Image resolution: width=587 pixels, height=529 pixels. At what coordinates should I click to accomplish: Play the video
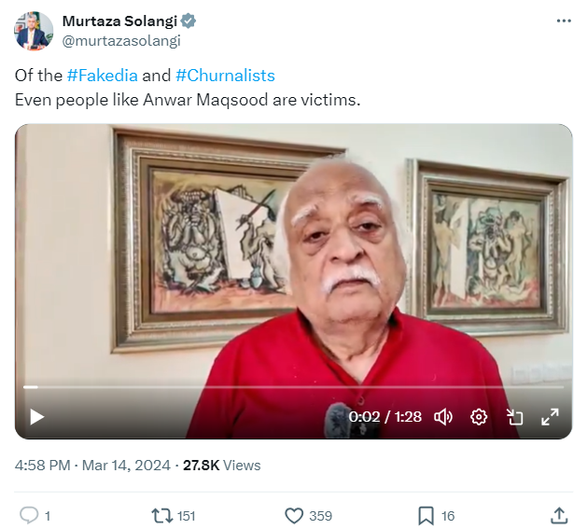37,417
